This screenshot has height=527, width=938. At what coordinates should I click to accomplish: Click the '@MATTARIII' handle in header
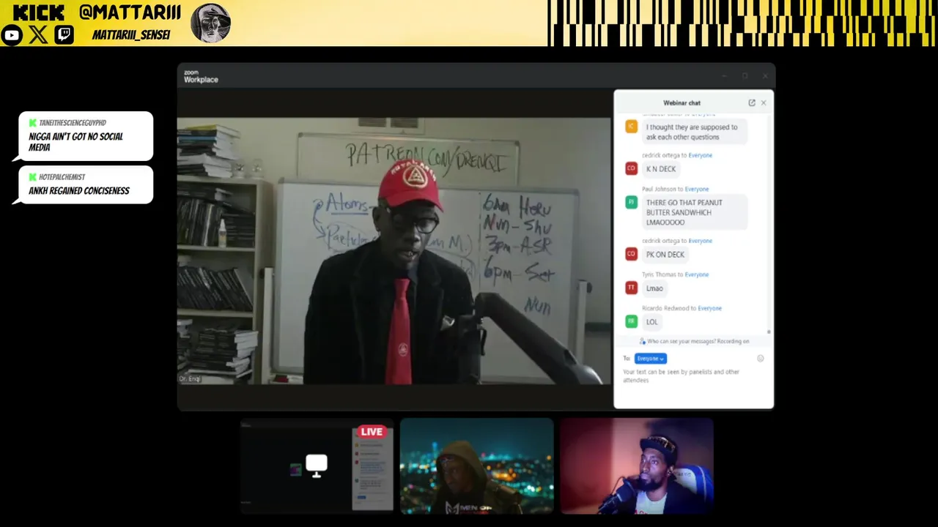[131, 12]
